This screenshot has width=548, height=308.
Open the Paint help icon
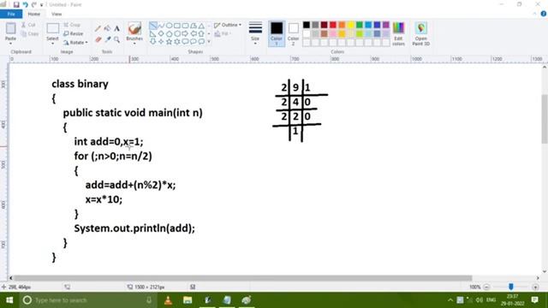coord(544,14)
